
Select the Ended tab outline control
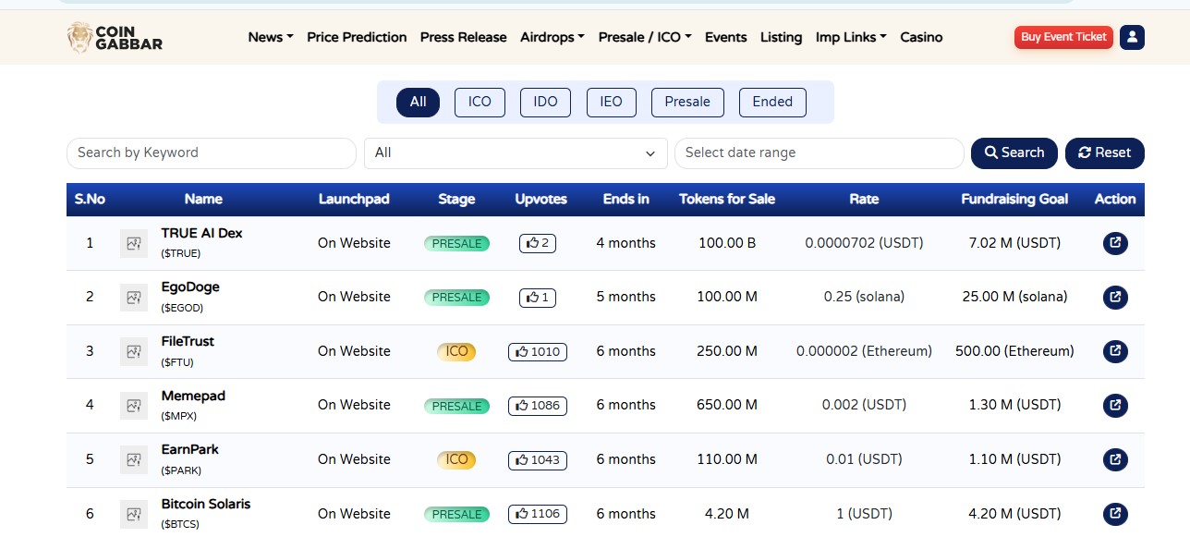(771, 102)
